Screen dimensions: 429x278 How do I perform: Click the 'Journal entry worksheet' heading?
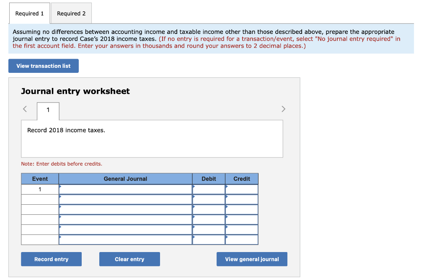pyautogui.click(x=75, y=91)
